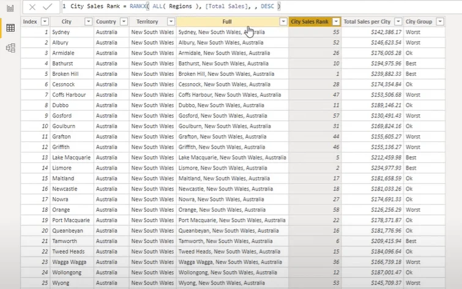Click the Lismore city cell
Viewport: 462px width, 289px height.
tap(72, 168)
